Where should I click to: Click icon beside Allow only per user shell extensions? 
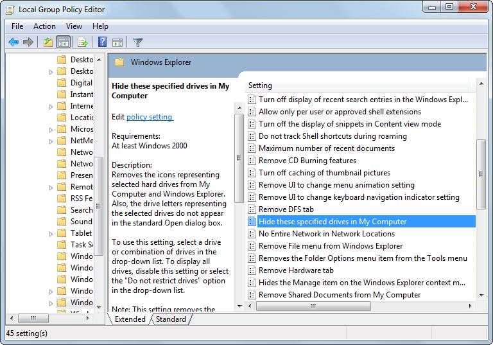click(252, 112)
